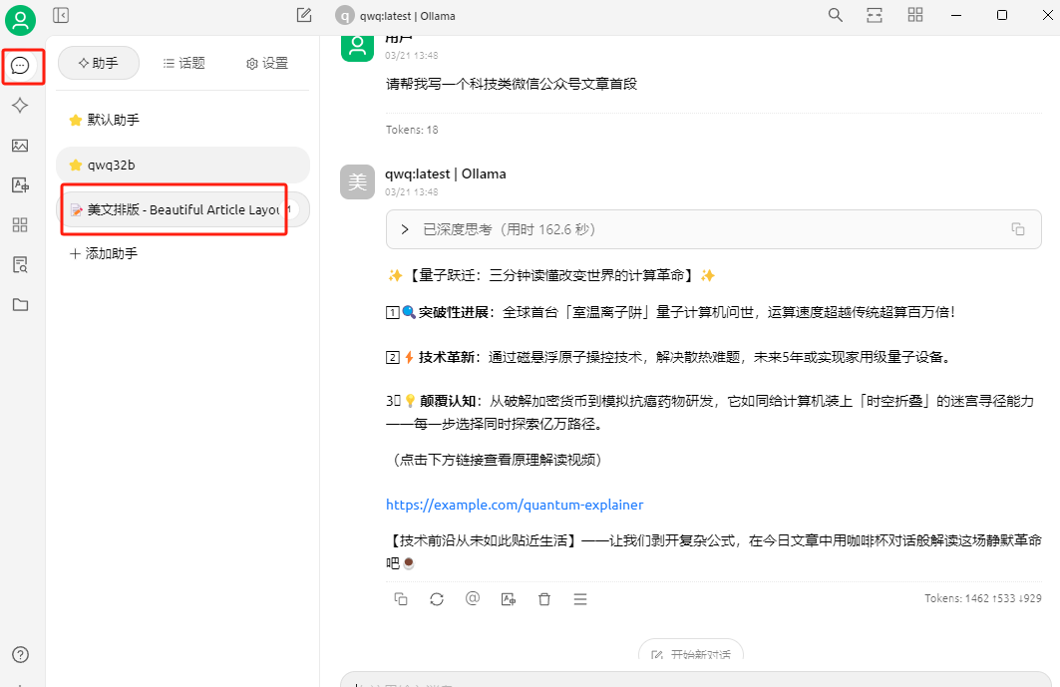Open the agents sparkle icon in sidebar
1060x687 pixels.
click(20, 106)
